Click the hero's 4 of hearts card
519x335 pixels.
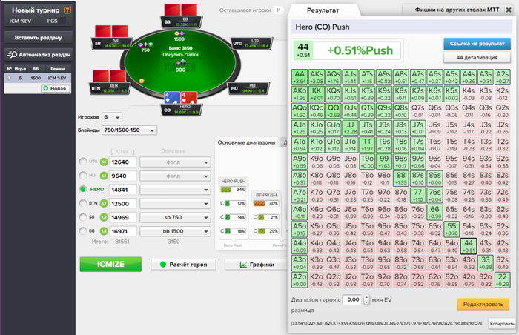tap(189, 98)
